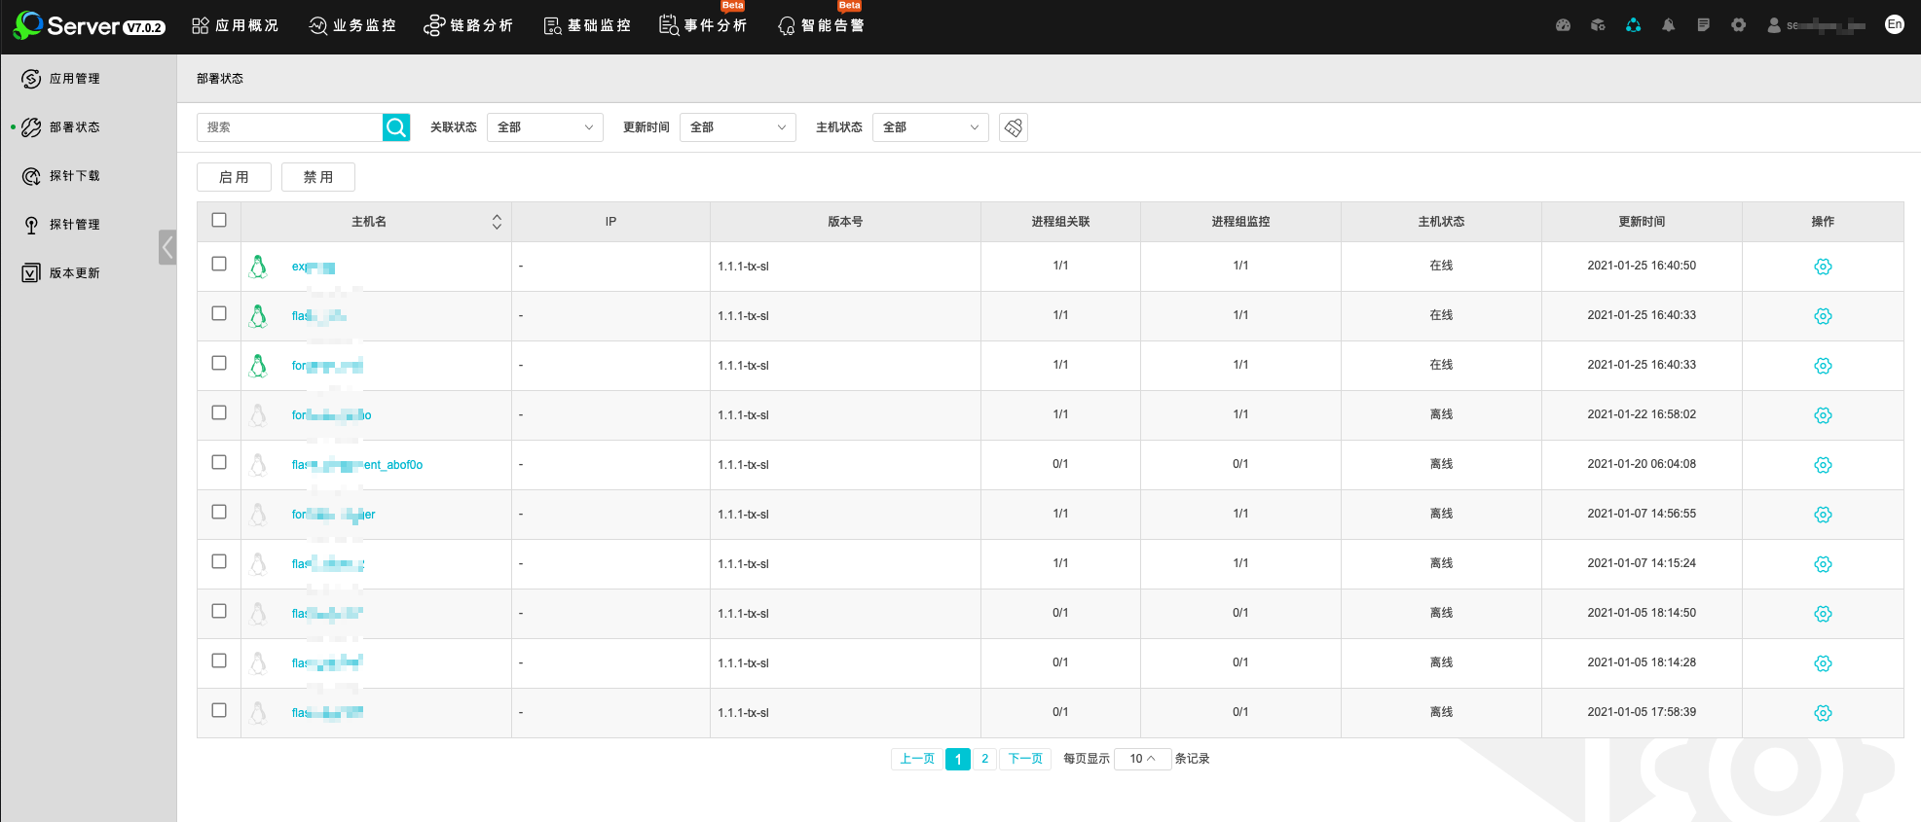The height and width of the screenshot is (822, 1921).
Task: Open 链路分析 in the top navigation
Action: tap(468, 25)
